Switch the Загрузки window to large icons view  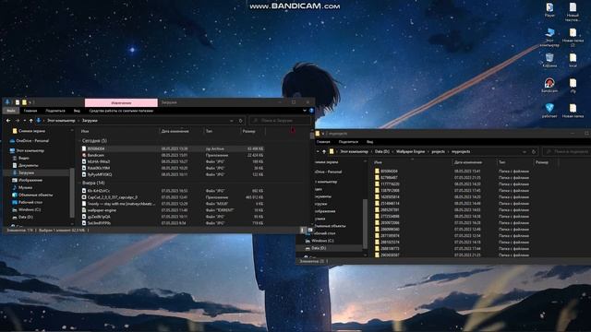point(310,230)
